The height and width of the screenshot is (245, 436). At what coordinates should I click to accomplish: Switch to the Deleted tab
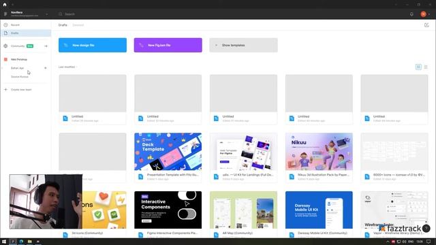(78, 25)
